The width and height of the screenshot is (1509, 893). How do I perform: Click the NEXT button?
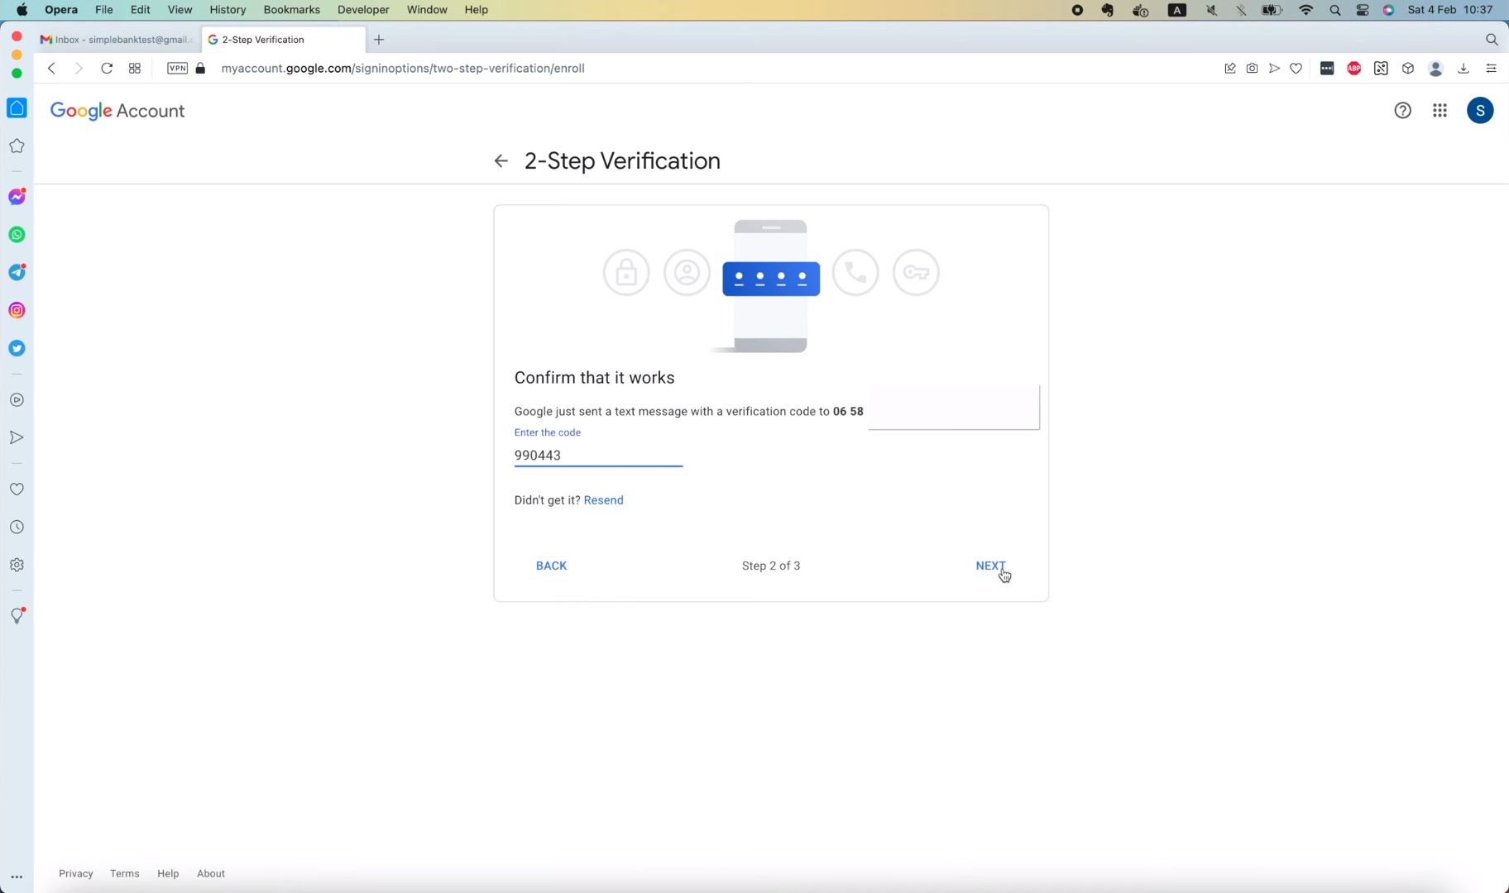(990, 566)
